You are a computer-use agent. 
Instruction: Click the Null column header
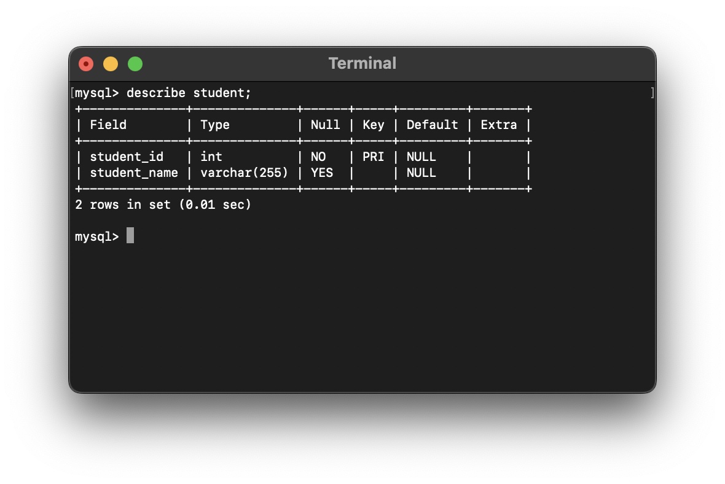(326, 125)
